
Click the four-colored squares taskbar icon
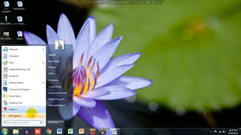(104, 131)
